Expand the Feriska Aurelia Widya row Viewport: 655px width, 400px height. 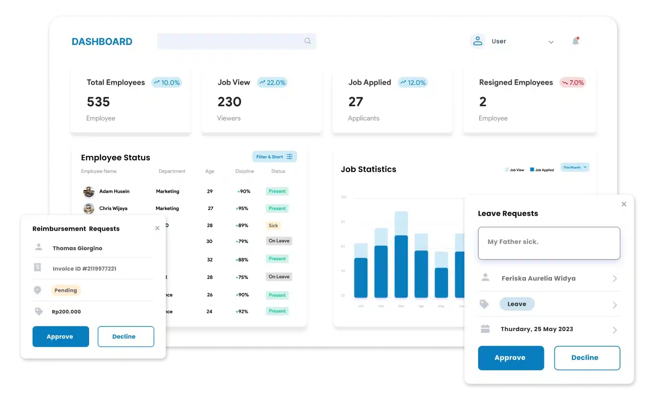[615, 278]
